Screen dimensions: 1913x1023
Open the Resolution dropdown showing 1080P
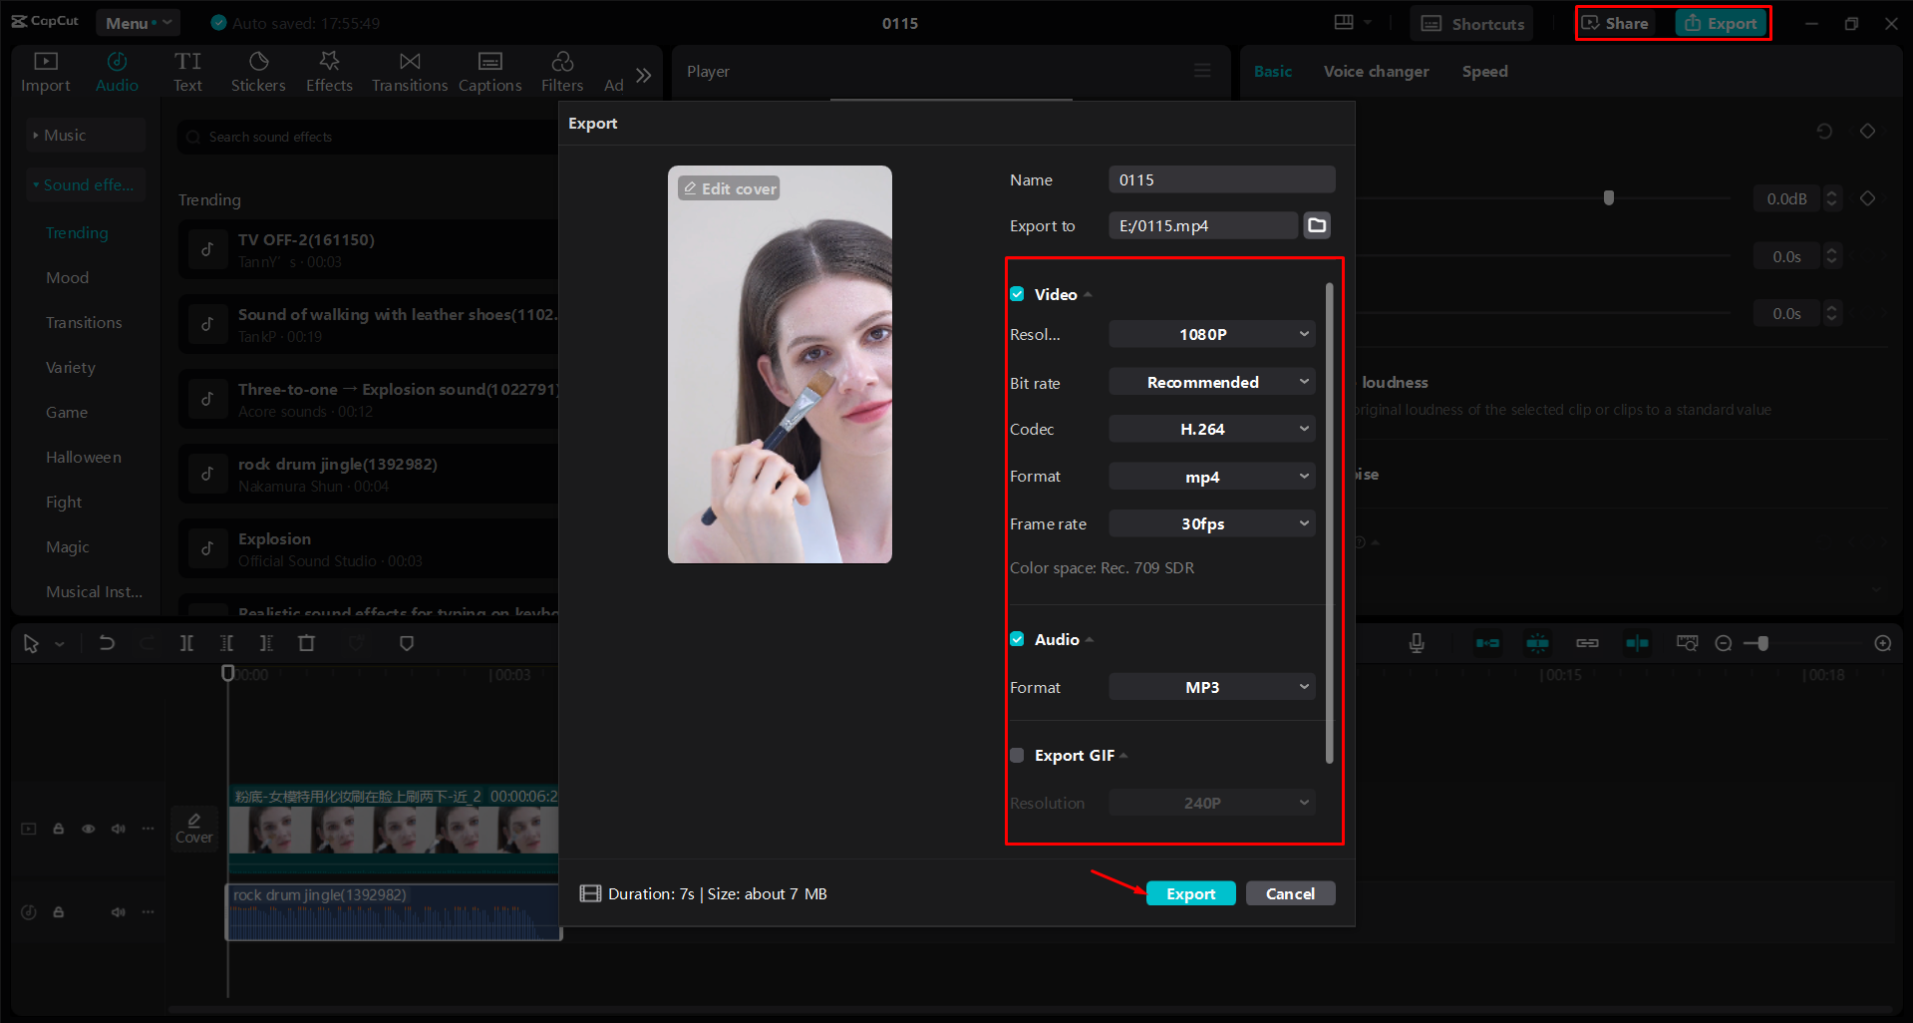[1211, 333]
